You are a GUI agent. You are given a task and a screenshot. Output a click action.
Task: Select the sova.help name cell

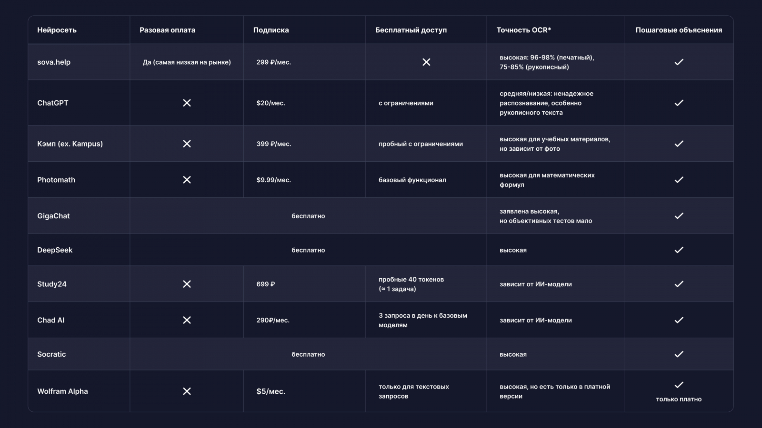[x=54, y=62]
